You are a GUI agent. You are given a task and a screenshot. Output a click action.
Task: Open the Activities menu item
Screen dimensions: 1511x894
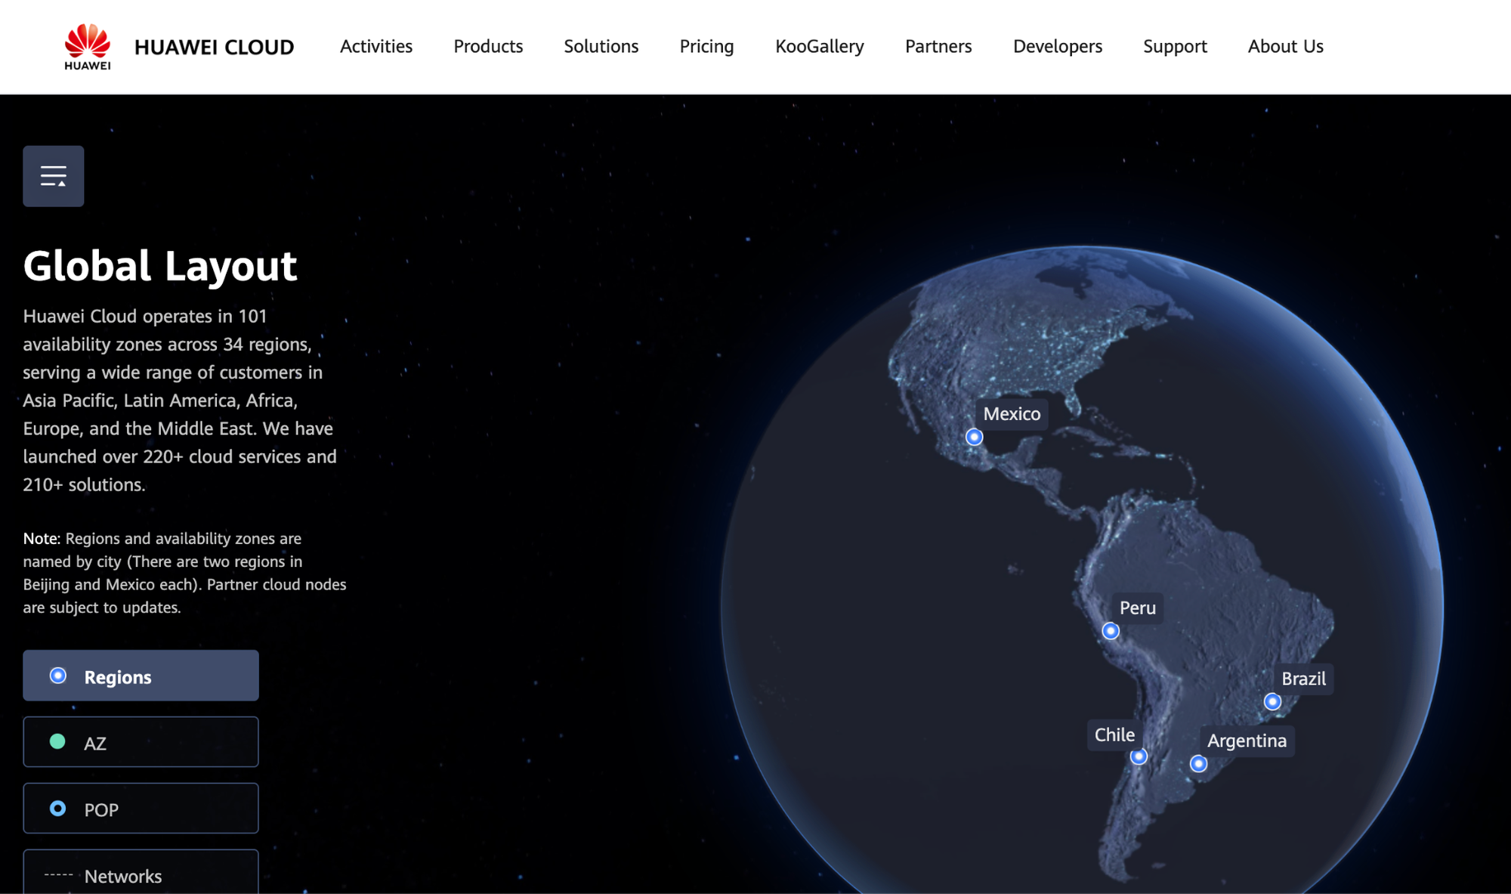coord(376,46)
